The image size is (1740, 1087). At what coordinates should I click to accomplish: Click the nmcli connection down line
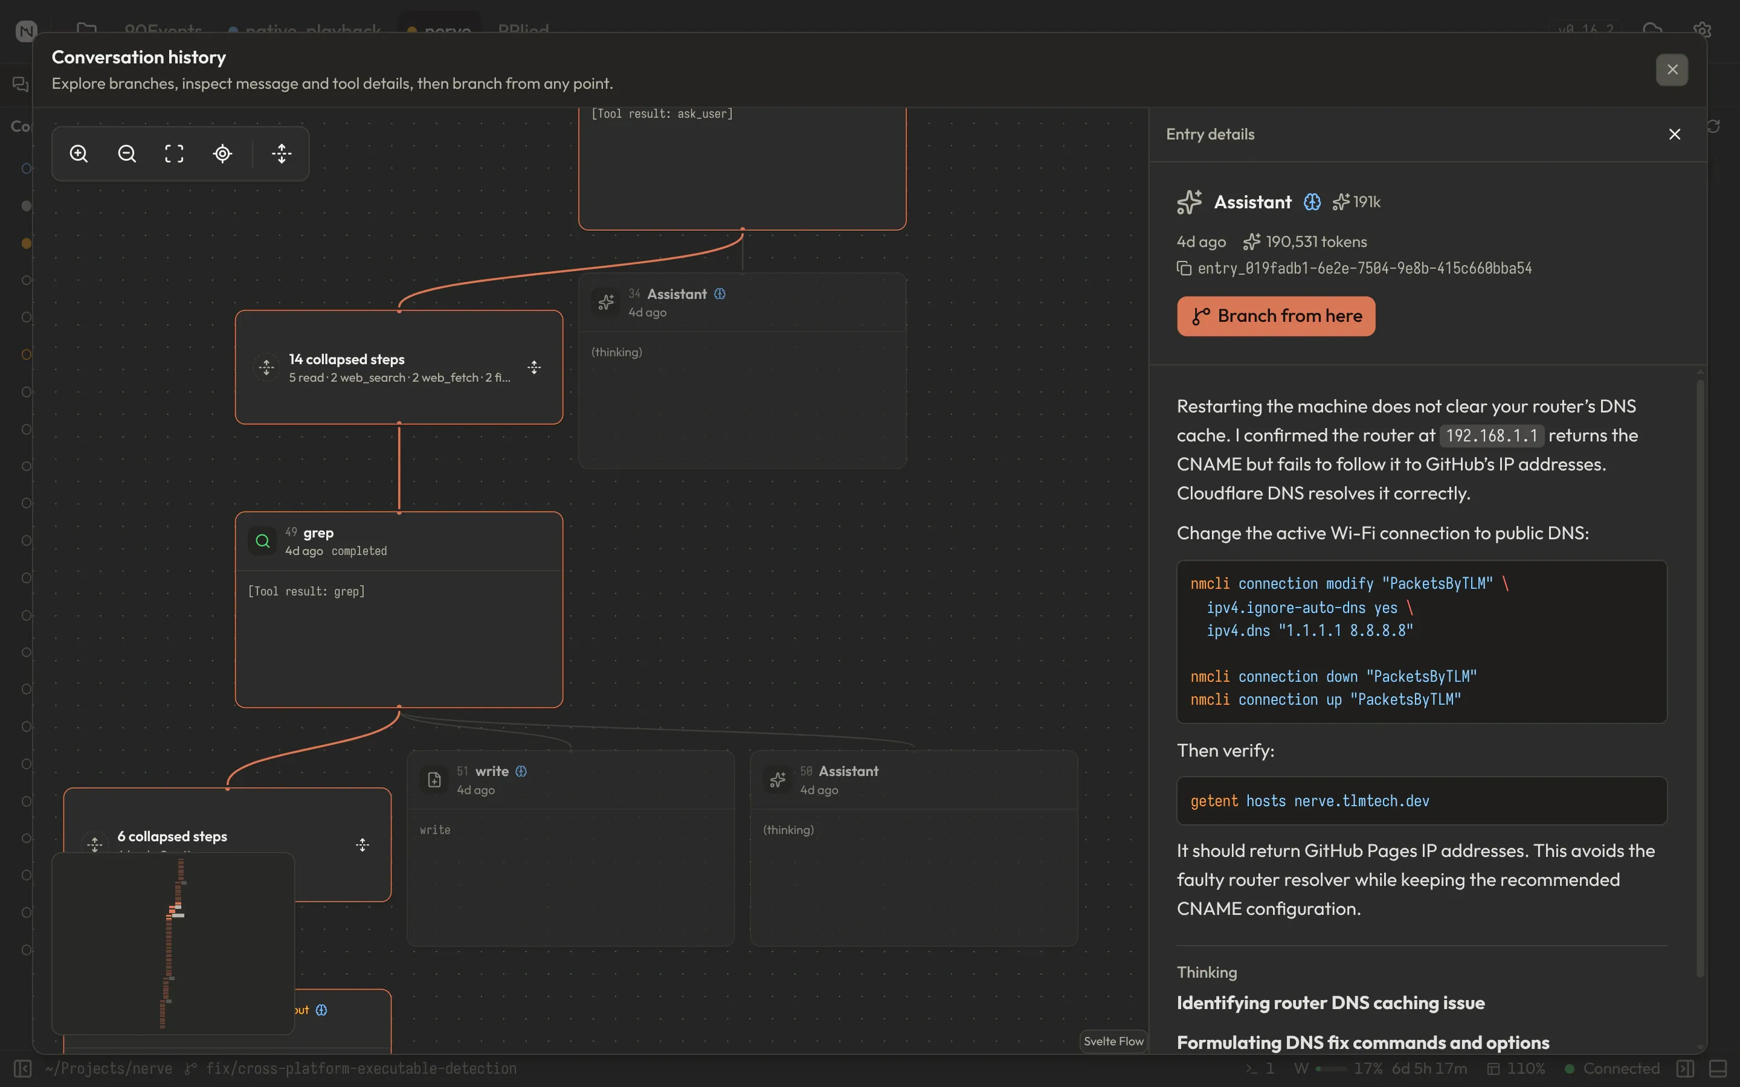coord(1333,676)
